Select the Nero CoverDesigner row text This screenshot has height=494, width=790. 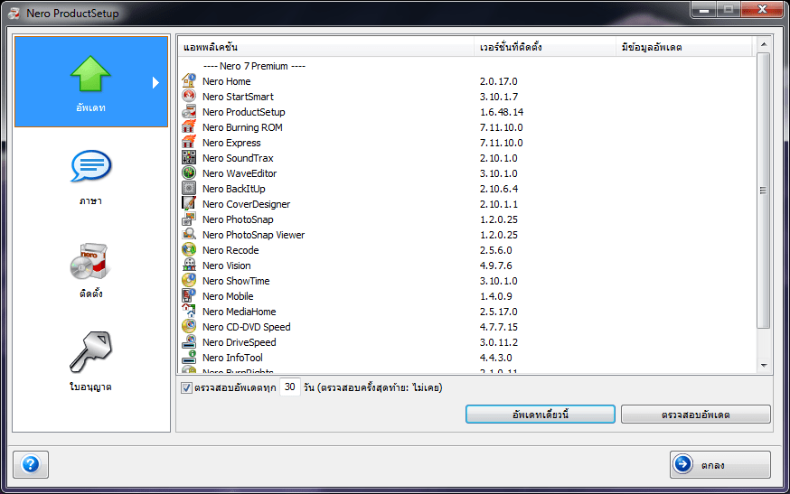pos(246,204)
